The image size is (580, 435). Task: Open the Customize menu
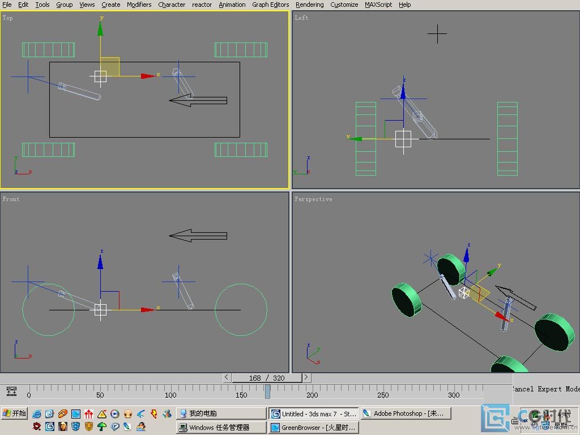(344, 5)
